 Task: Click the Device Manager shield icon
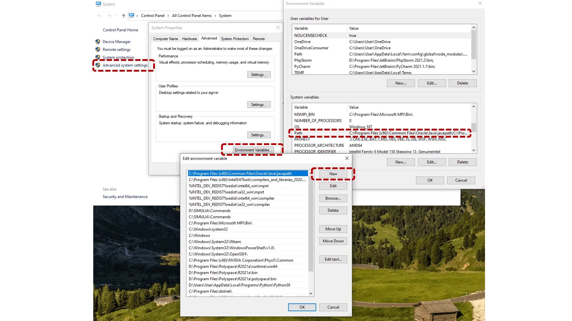98,42
